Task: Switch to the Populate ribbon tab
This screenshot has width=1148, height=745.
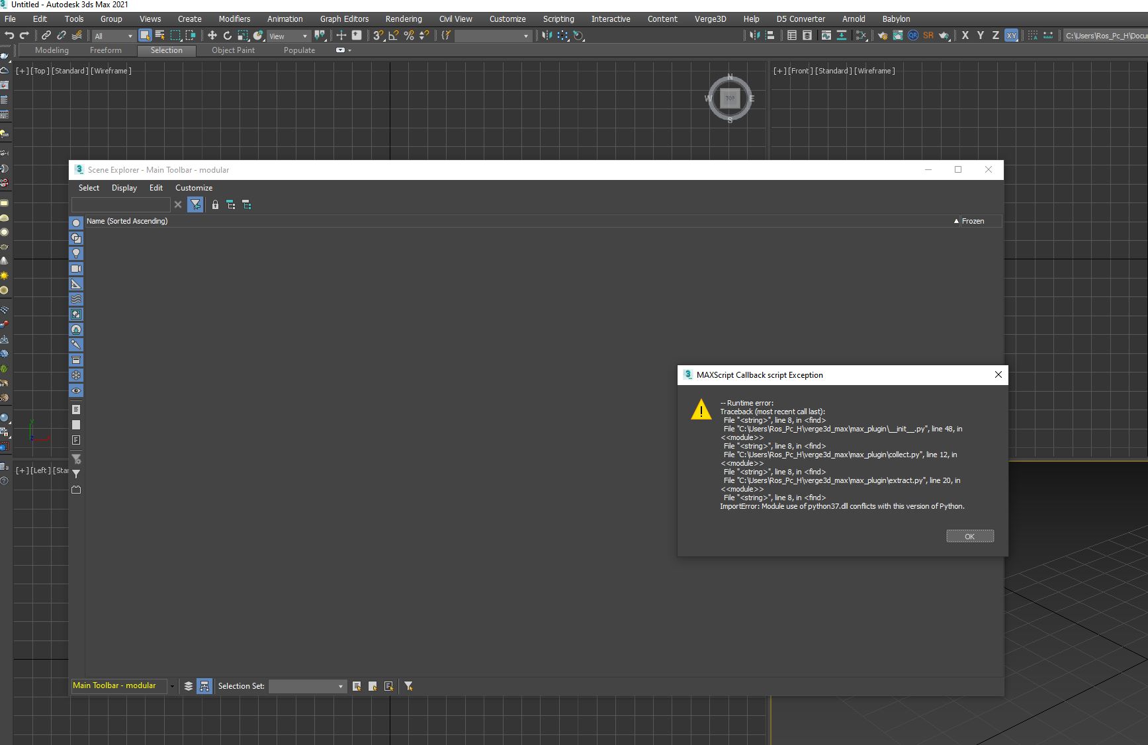Action: [x=299, y=50]
